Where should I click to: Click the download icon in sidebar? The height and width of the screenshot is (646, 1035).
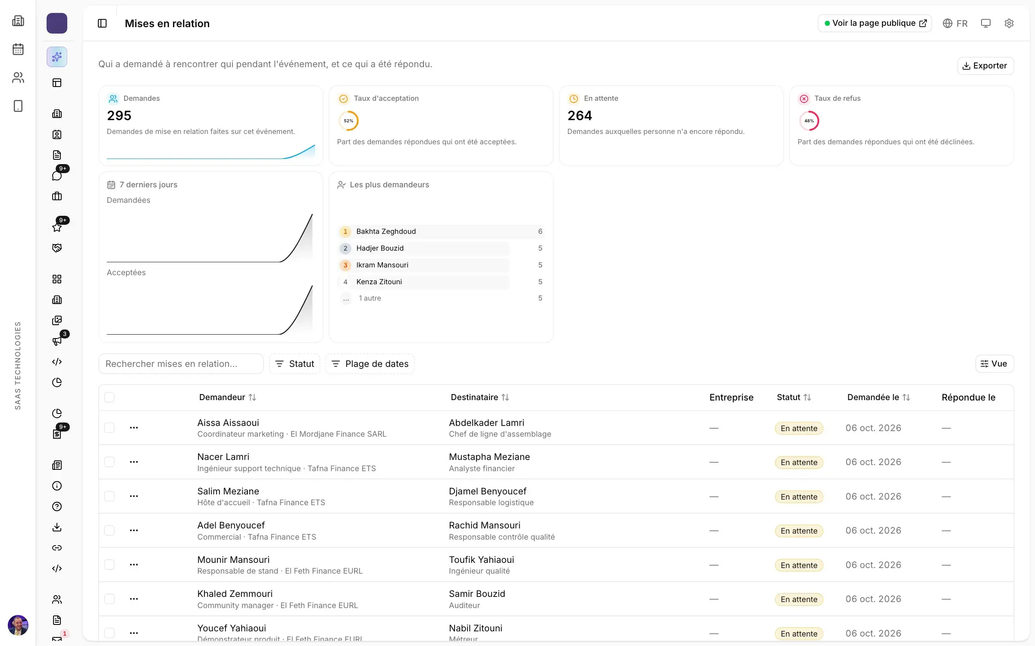tap(57, 527)
